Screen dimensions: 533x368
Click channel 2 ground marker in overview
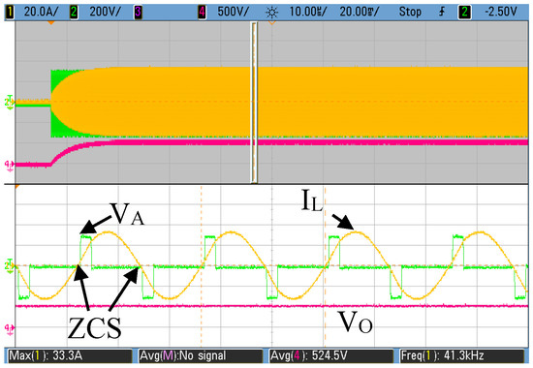point(9,102)
